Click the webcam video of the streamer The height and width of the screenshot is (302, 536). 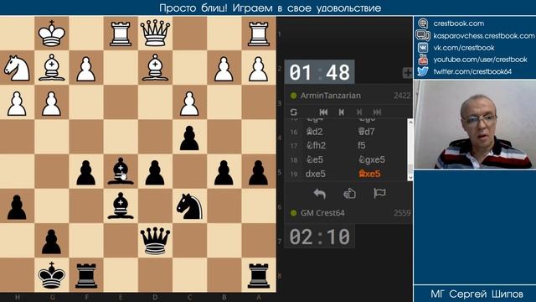(475, 124)
